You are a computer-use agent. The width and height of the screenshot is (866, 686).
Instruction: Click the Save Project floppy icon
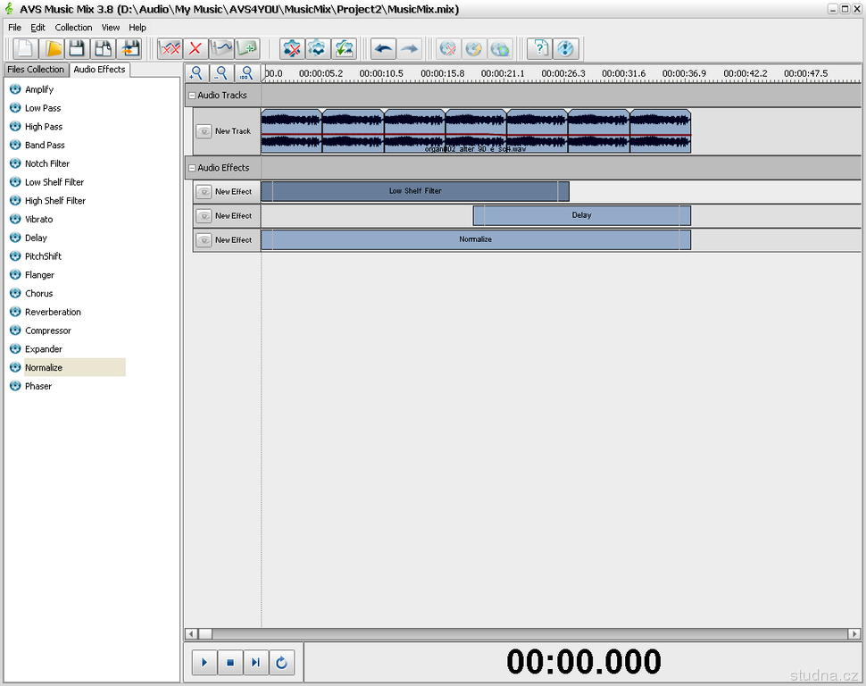[x=78, y=48]
